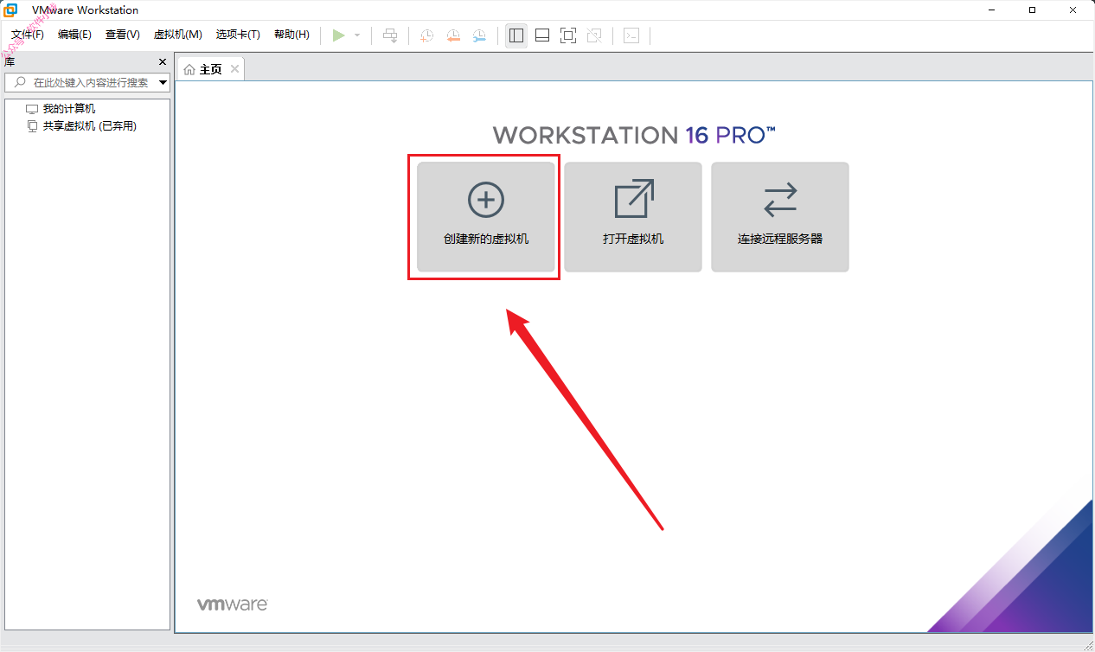Screen dimensions: 1095x652
Task: Click the full screen mode icon
Action: [568, 35]
